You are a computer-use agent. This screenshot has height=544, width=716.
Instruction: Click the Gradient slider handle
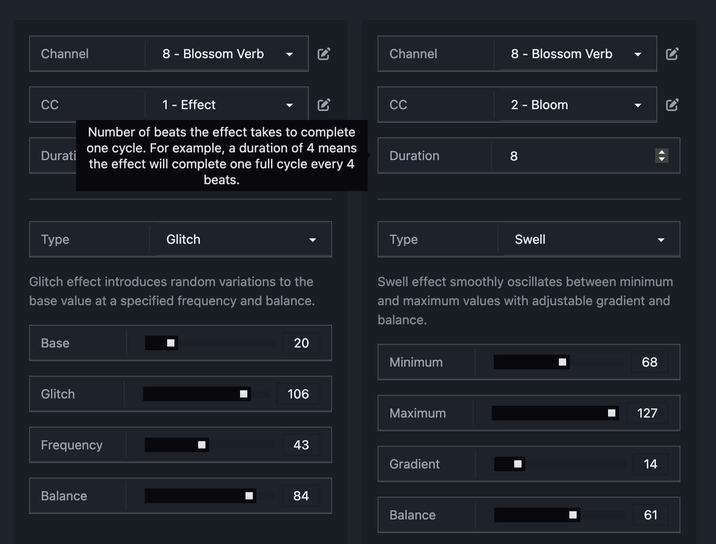(x=517, y=464)
